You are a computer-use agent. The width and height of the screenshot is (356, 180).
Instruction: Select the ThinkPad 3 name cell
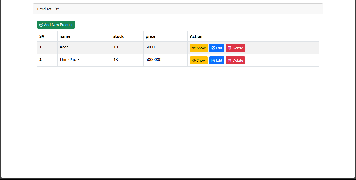coord(84,60)
